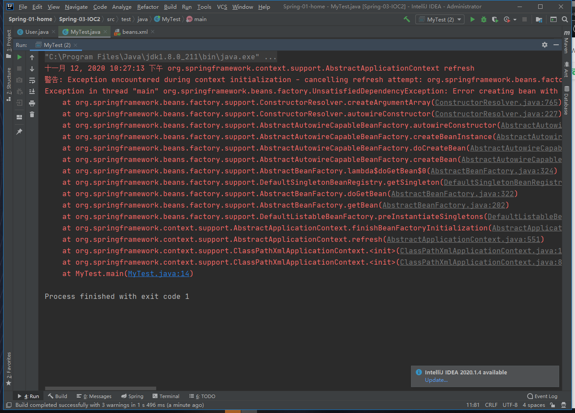Screen dimensions: 575x413
Task: Open the MyTest.java:14 stack trace link
Action: coord(158,274)
